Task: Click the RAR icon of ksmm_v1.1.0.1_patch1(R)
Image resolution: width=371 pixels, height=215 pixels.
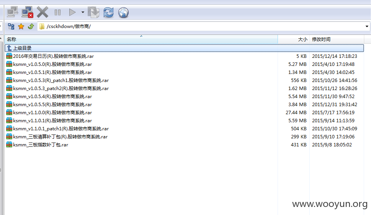Action: tap(9, 128)
